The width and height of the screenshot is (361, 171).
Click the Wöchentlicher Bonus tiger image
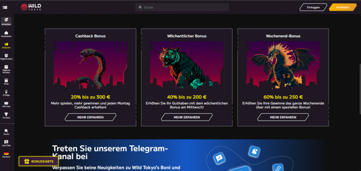[187, 65]
